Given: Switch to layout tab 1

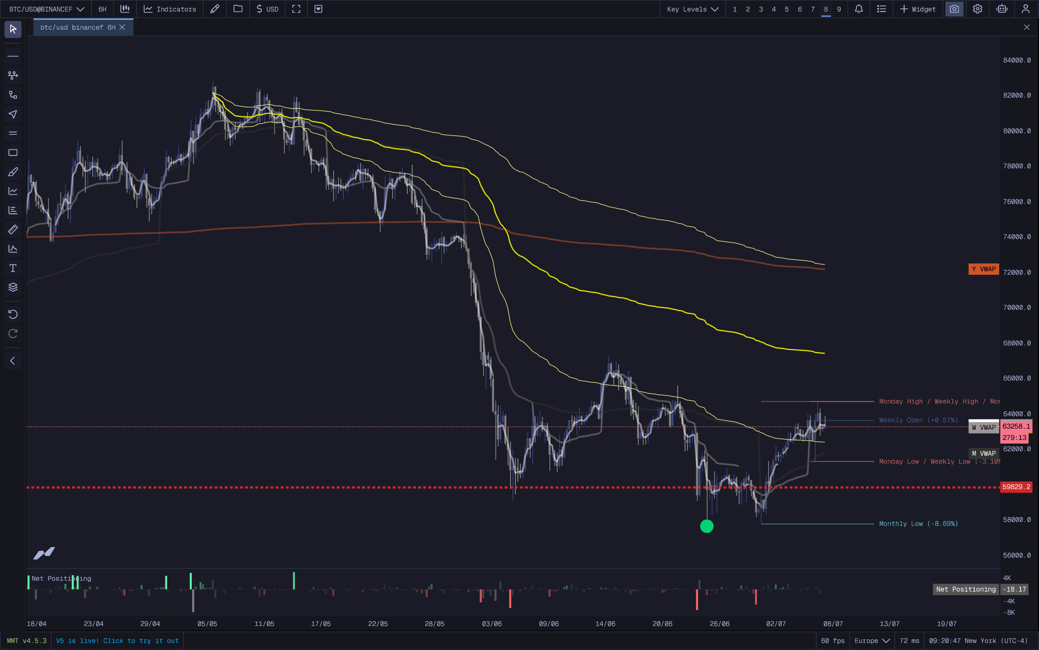Looking at the screenshot, I should (x=735, y=9).
